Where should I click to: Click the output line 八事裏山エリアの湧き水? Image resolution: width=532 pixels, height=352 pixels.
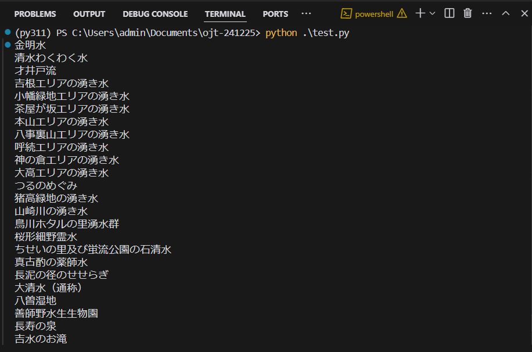coord(72,134)
